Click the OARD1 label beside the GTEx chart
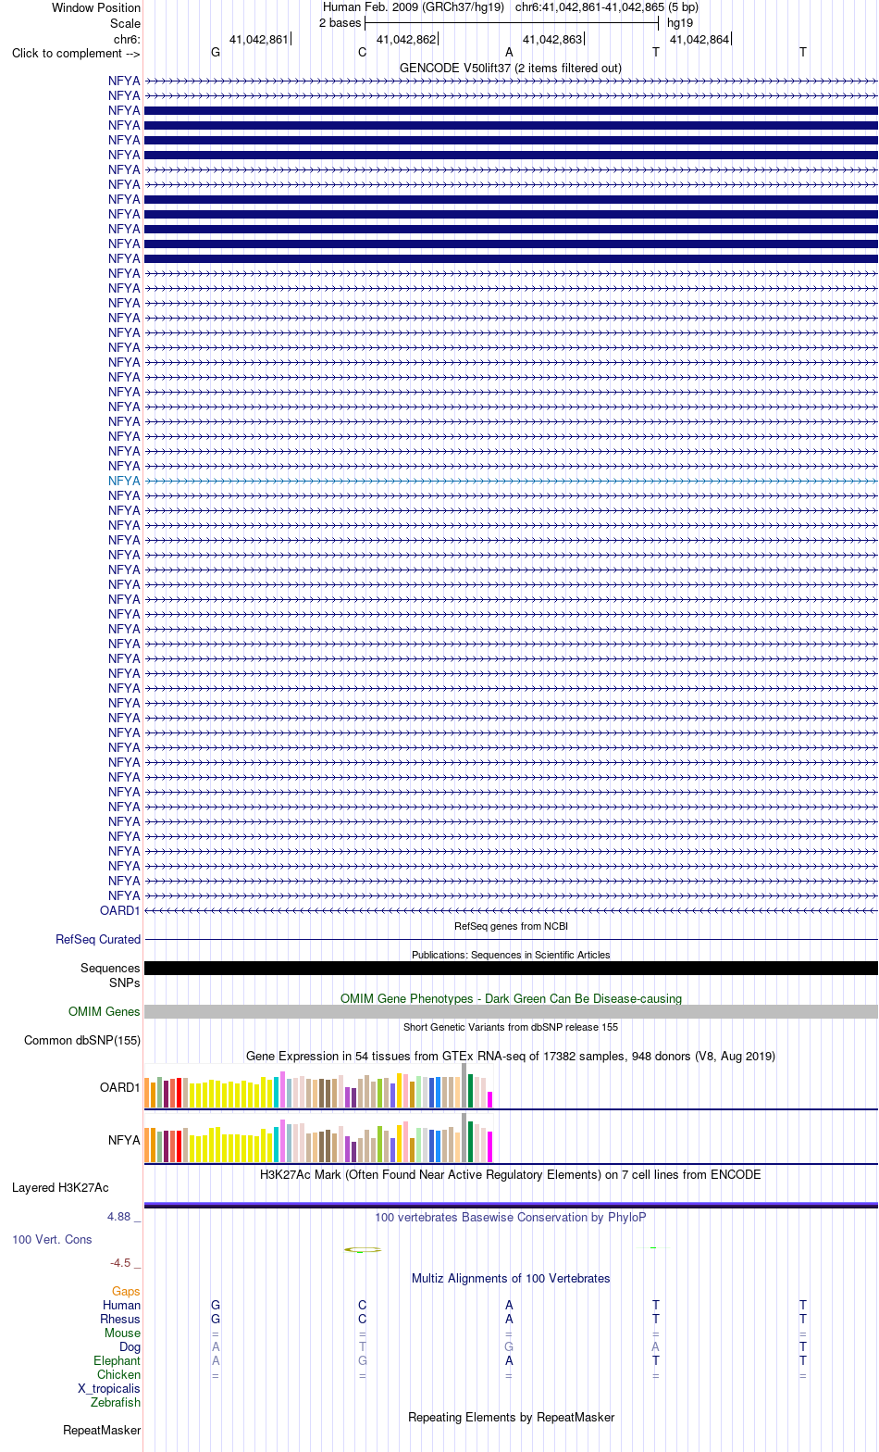This screenshot has width=879, height=1452. click(x=120, y=1087)
